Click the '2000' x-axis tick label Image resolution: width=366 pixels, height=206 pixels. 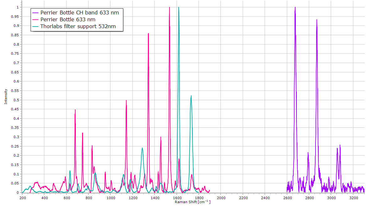(x=221, y=198)
